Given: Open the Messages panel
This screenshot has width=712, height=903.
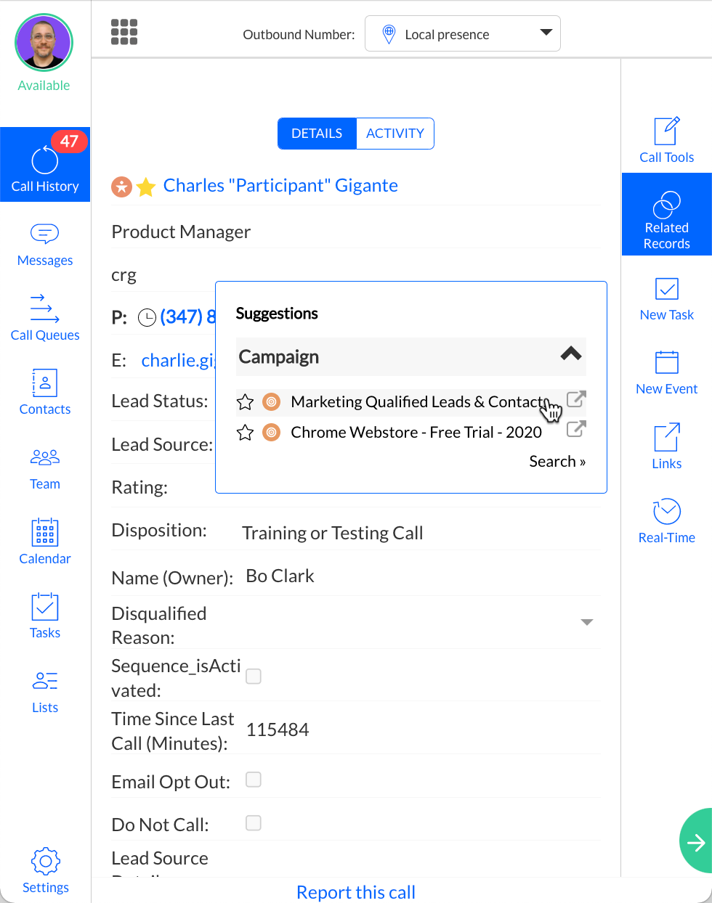Looking at the screenshot, I should pos(45,245).
